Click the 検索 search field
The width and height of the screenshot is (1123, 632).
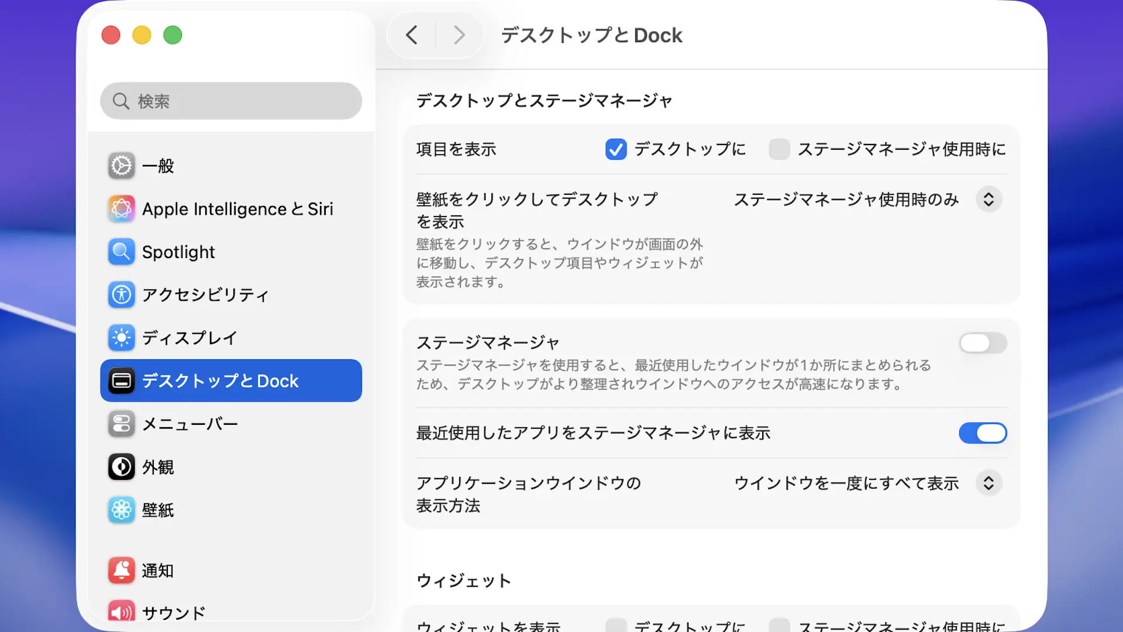click(230, 101)
